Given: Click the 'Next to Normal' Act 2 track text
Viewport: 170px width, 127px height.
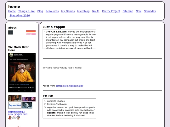Looking at the screenshot, I should pos(62,68).
